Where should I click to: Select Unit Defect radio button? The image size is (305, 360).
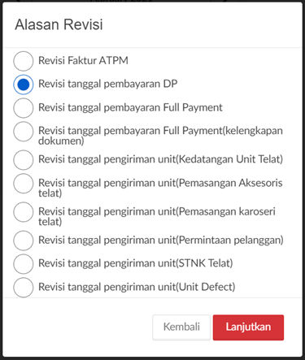click(x=24, y=287)
